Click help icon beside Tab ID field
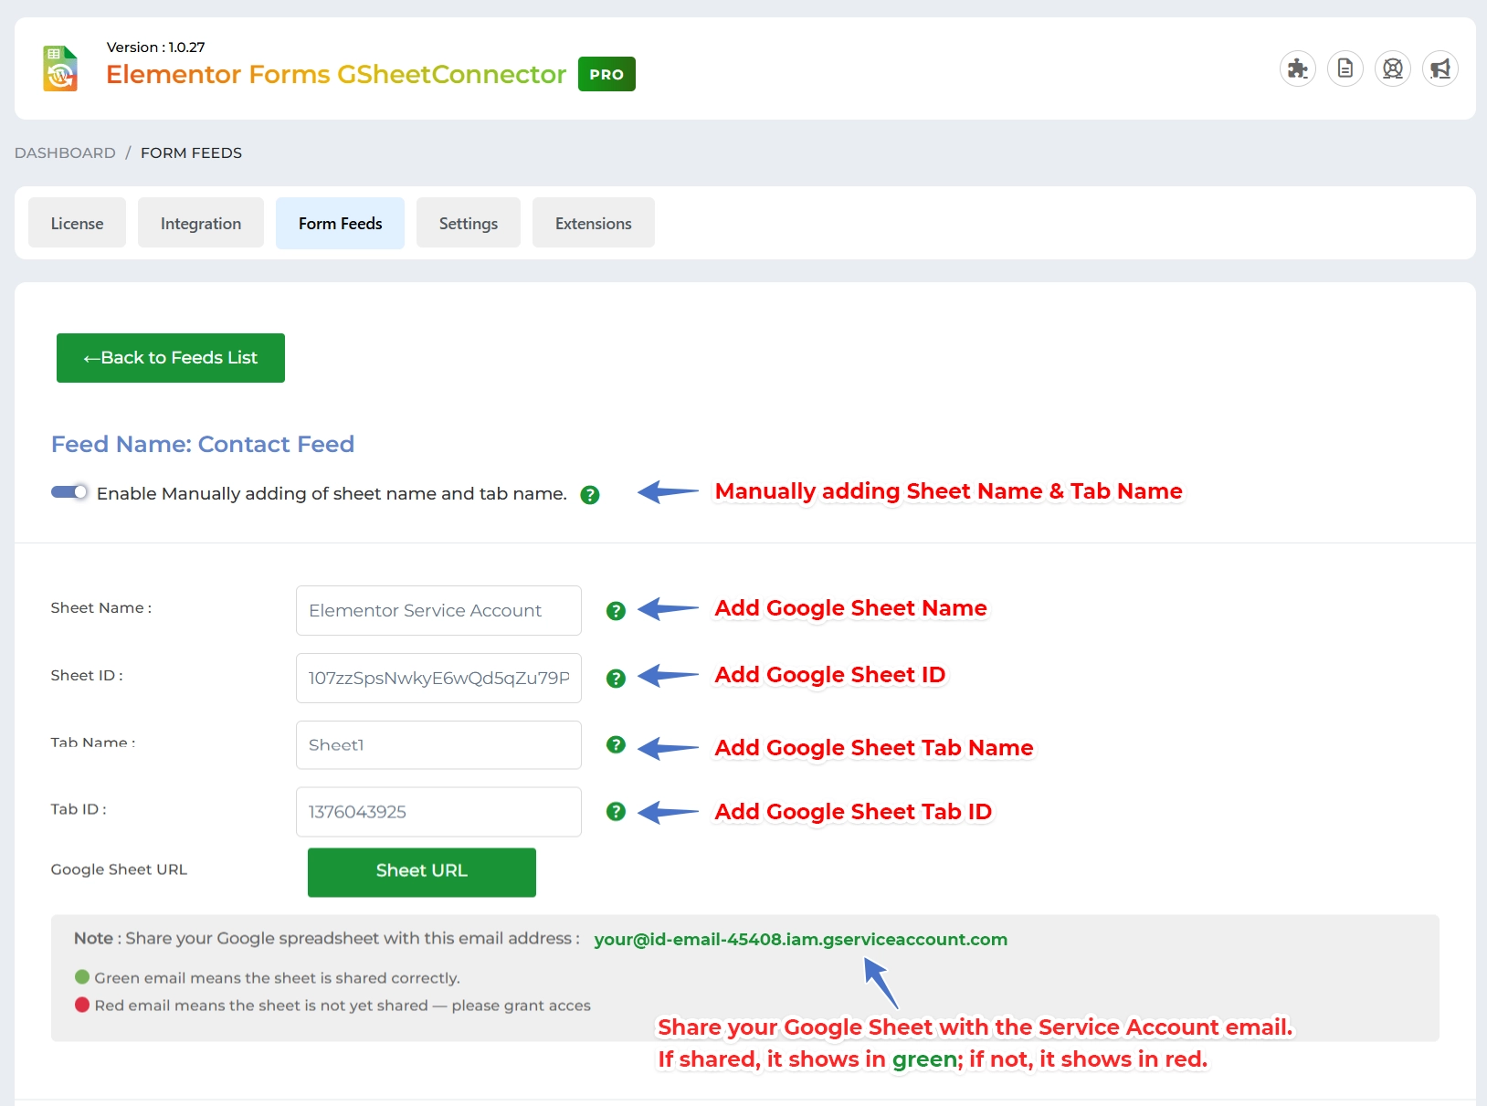 (616, 812)
